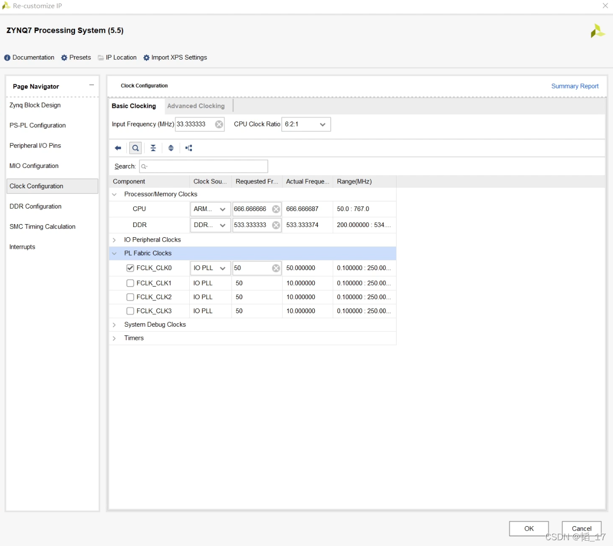The height and width of the screenshot is (546, 613).
Task: Enable the FCLK_CLK1 checkbox
Action: click(x=130, y=283)
